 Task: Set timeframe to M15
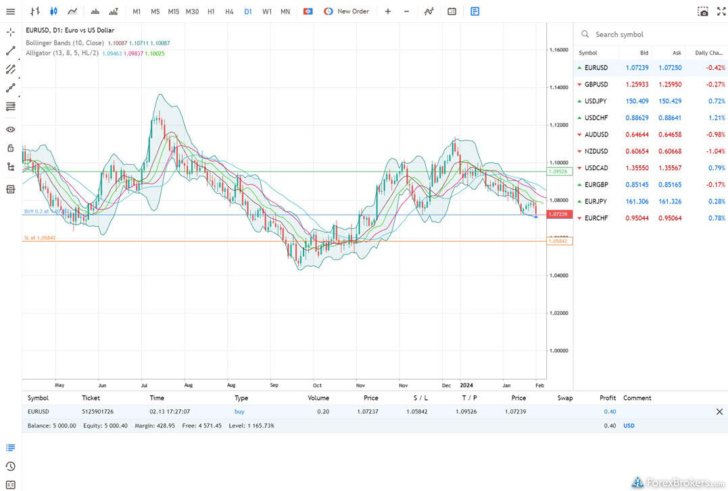(x=174, y=11)
